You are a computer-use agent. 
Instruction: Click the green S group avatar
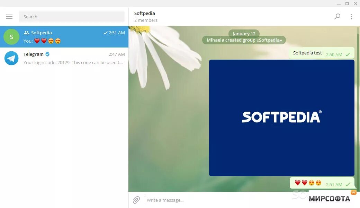coord(11,37)
